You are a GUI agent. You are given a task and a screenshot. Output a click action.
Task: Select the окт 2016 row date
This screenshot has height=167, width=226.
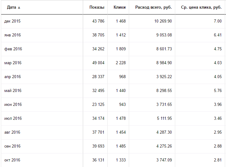pos(12,160)
